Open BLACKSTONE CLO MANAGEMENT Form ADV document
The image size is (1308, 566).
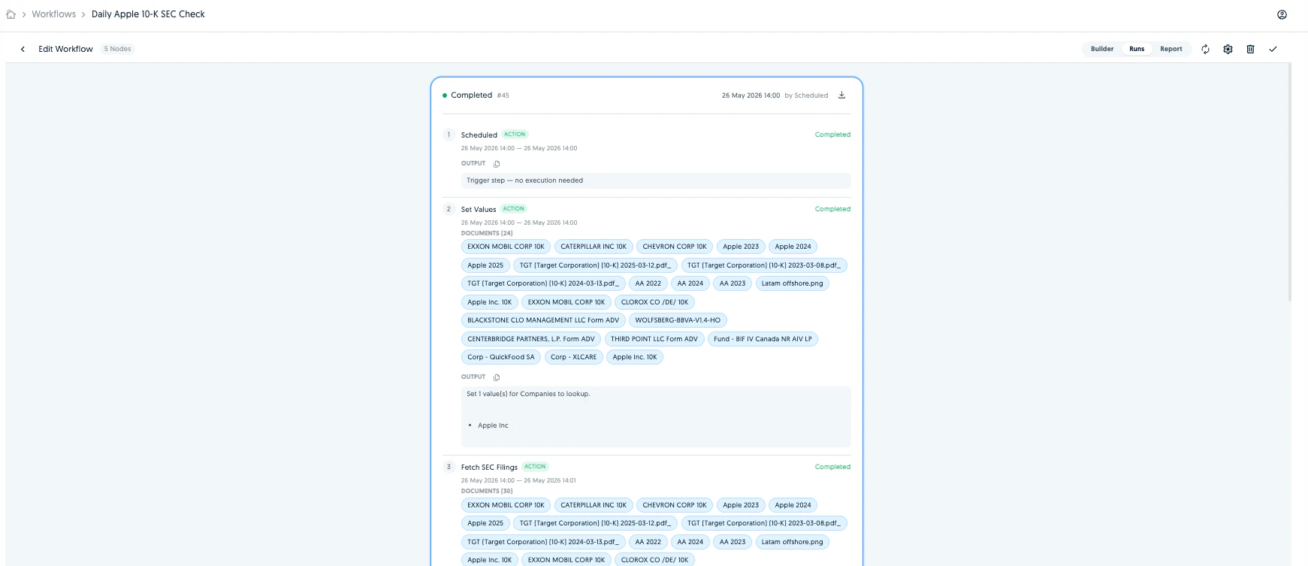click(543, 320)
